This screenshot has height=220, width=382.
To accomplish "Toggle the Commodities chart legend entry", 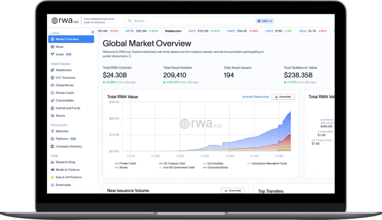I will (213, 163).
